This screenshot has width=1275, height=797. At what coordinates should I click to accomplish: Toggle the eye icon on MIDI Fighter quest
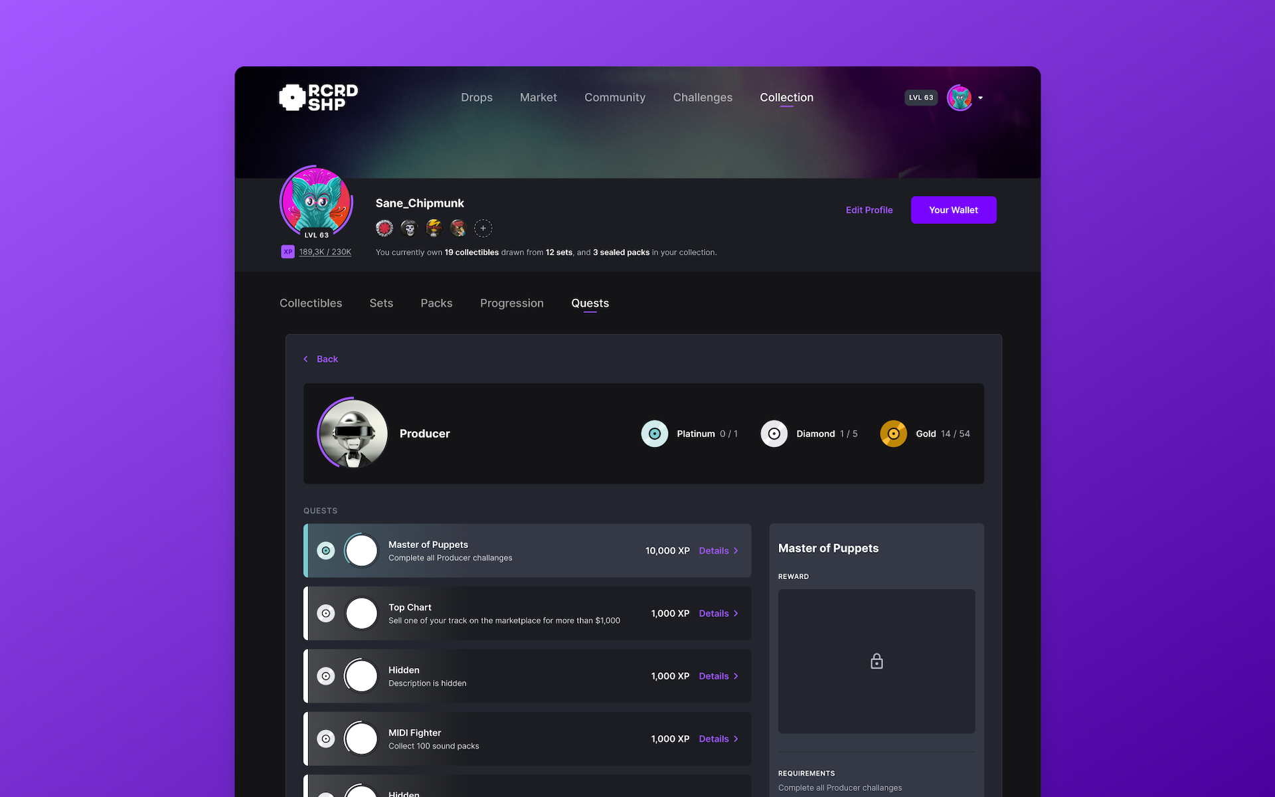tap(326, 739)
